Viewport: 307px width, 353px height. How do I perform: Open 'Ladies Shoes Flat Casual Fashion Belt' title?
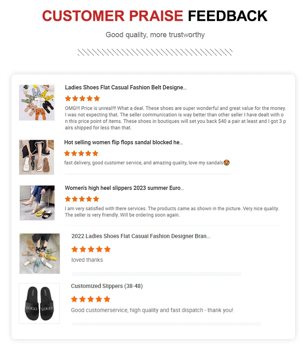(x=126, y=88)
